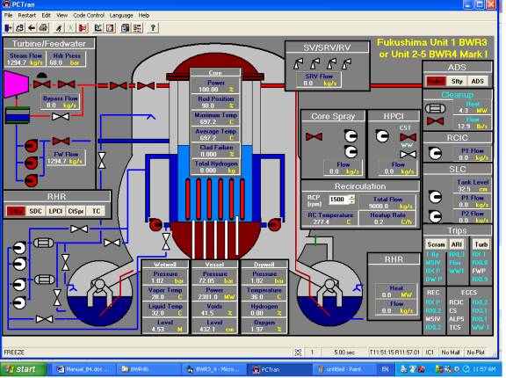Image resolution: width=506 pixels, height=378 pixels.
Task: Open the Help menu
Action: [144, 15]
